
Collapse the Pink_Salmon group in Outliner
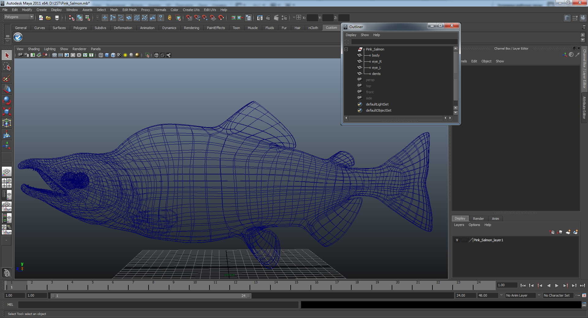pos(346,49)
